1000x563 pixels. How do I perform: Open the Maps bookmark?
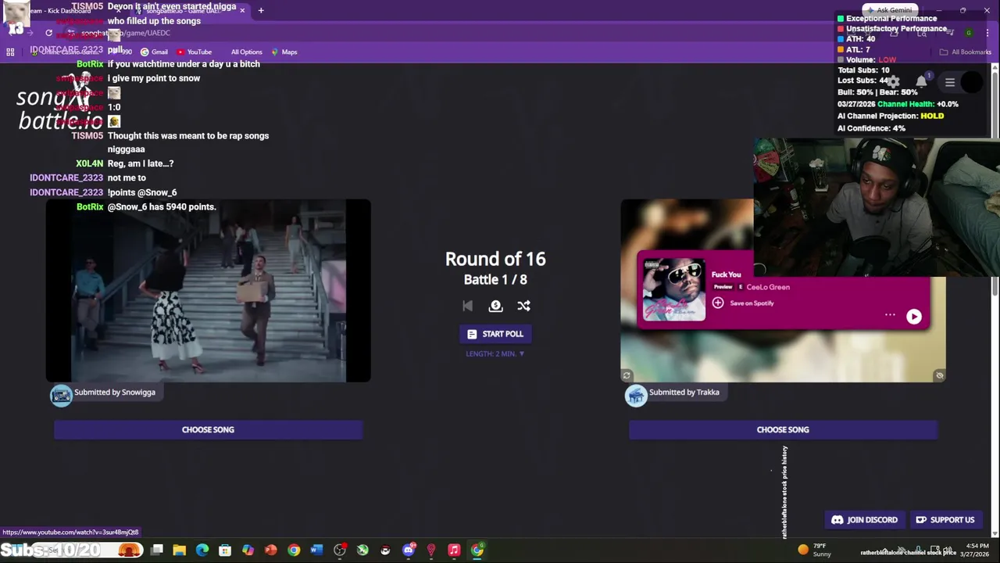click(x=284, y=52)
